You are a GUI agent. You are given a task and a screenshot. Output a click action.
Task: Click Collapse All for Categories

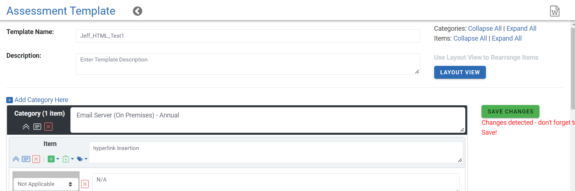pyautogui.click(x=485, y=29)
